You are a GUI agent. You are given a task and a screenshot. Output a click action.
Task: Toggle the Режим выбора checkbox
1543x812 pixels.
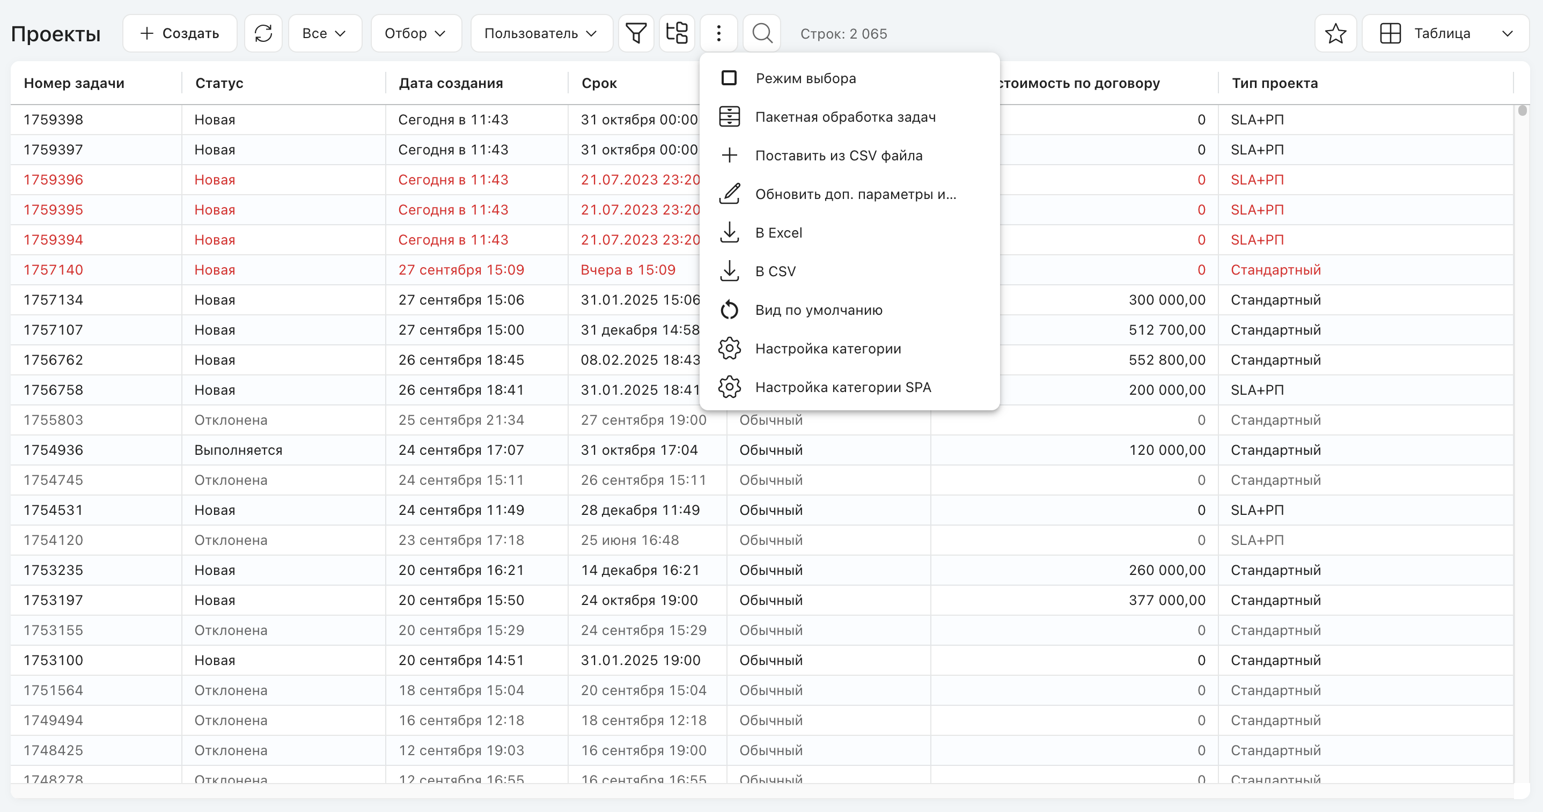point(729,78)
